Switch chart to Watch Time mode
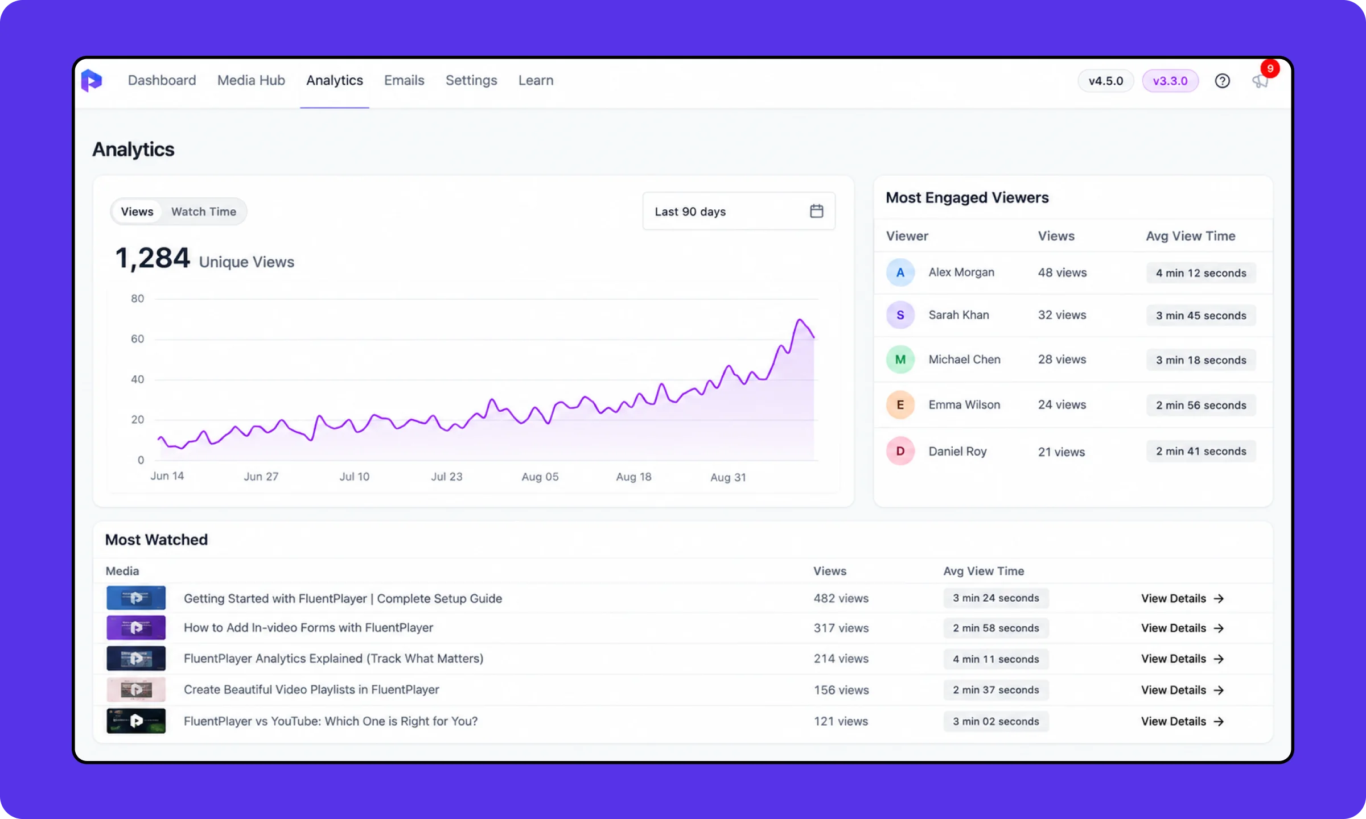The image size is (1366, 819). click(204, 212)
